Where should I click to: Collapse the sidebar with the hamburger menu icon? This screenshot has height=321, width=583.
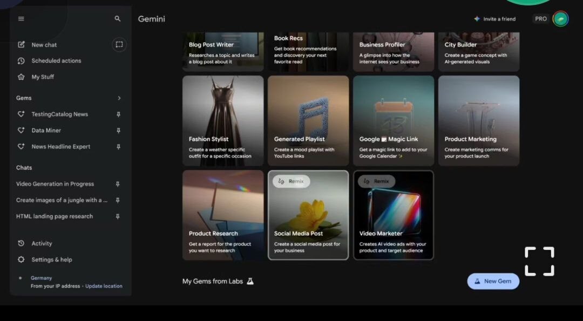pyautogui.click(x=21, y=19)
